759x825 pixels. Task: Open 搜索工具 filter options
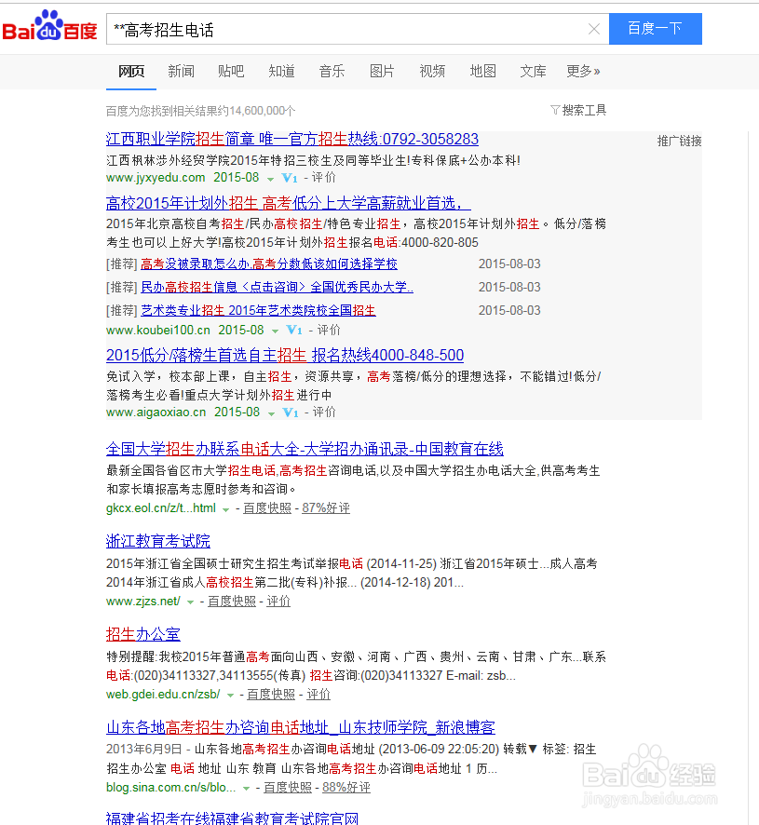578,110
